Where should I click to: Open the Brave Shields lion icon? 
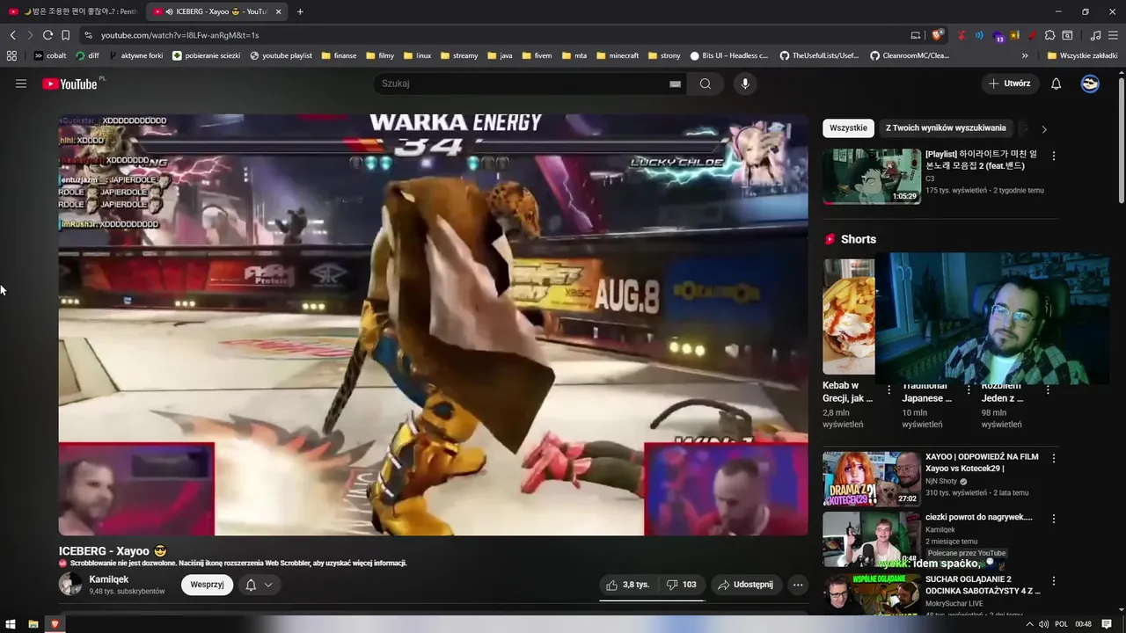coord(938,35)
